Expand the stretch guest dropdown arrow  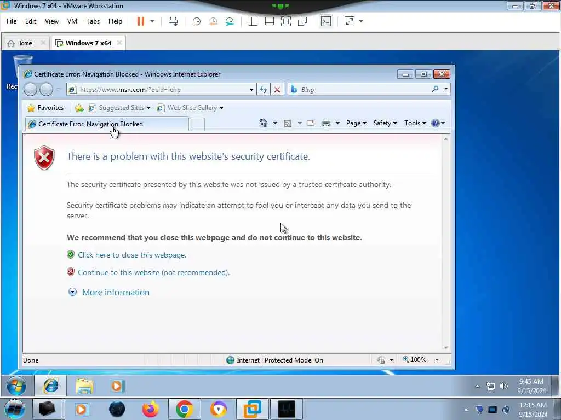pos(361,21)
